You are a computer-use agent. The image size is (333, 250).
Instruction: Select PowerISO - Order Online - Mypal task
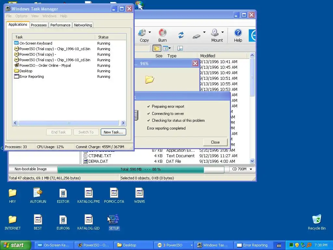coord(69,65)
